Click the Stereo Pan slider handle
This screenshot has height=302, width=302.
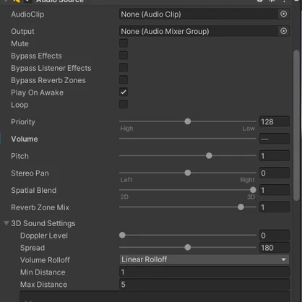[x=188, y=173]
